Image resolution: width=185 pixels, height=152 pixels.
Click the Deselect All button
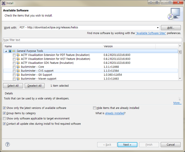tap(35, 86)
